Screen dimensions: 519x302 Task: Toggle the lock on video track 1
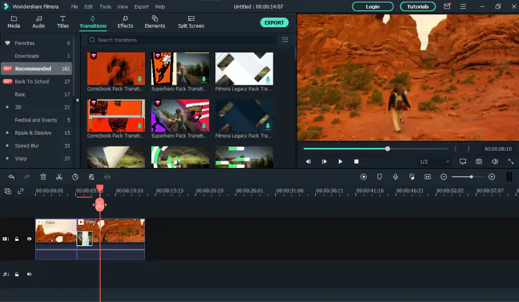click(17, 238)
